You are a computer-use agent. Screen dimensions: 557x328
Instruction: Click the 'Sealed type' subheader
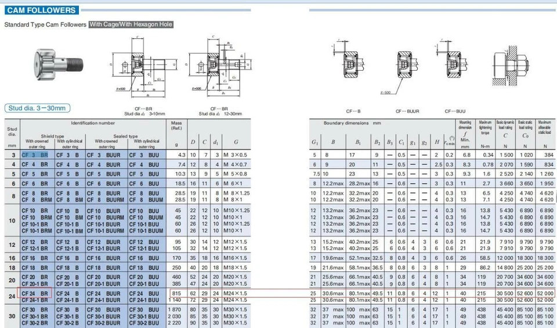[125, 136]
